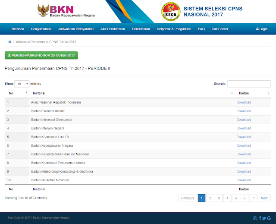This screenshot has height=224, width=276.
Task: Go to pagination page 6
Action: [245, 198]
